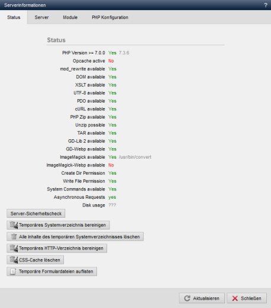Click the label Unzip possible
Screen dimensions: 271x308
coord(90,125)
